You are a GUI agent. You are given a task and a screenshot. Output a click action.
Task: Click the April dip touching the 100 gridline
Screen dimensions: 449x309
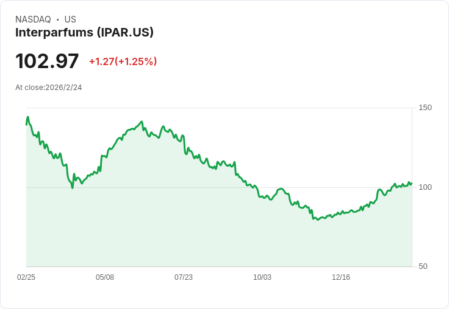coord(73,188)
